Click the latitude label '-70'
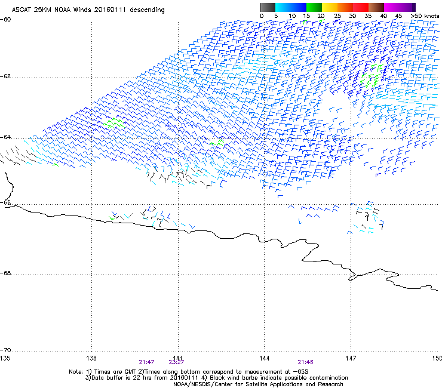This screenshot has height=388, width=442. [5, 350]
